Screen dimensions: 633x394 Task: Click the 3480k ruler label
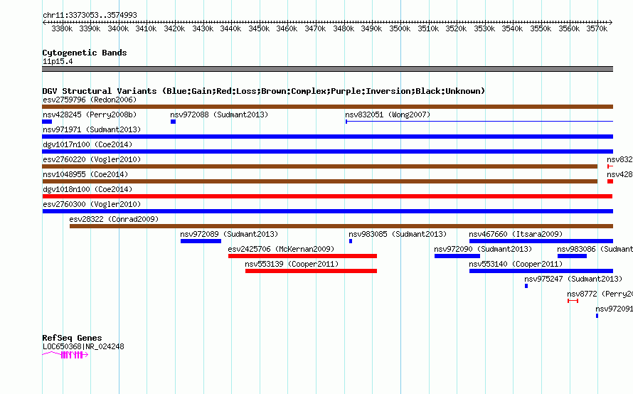(344, 28)
